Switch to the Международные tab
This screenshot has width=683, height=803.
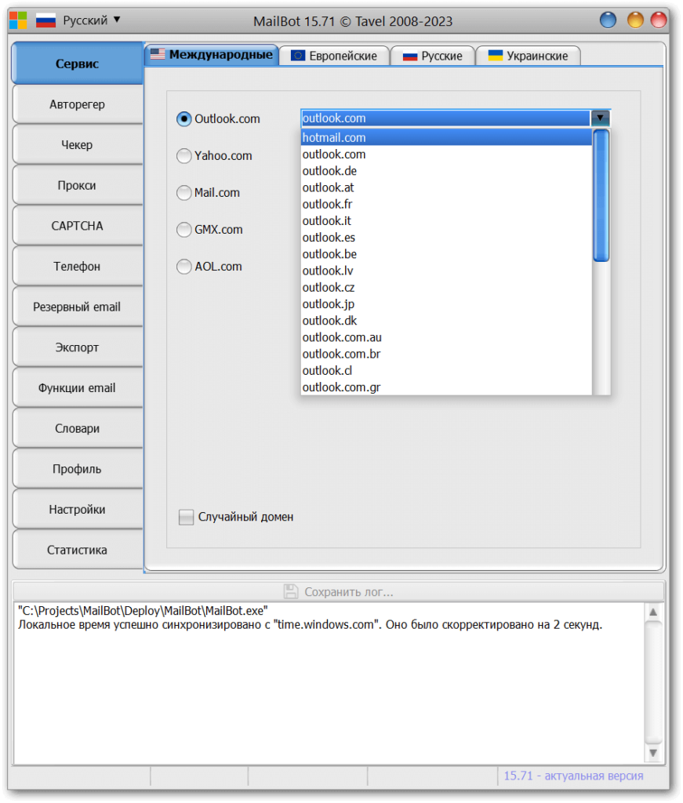tap(212, 55)
